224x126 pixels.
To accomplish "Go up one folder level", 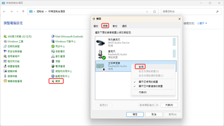I will pyautogui.click(x=23, y=11).
